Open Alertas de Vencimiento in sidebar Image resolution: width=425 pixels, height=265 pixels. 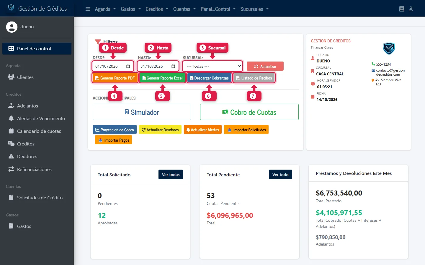click(37, 118)
